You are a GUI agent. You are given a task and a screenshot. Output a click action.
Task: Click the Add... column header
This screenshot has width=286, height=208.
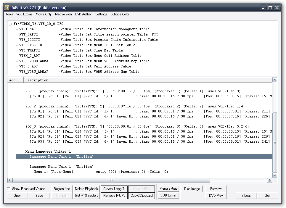coord(15,80)
